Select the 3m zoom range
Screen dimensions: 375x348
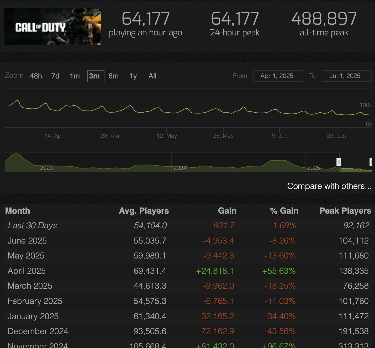(x=96, y=76)
